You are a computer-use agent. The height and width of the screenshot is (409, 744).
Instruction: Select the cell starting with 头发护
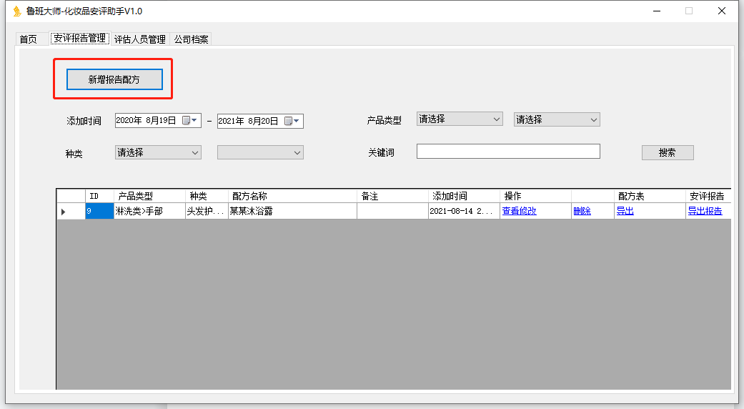coord(207,211)
